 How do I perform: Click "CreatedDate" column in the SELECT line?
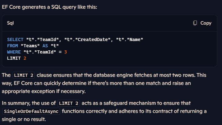click(93, 39)
